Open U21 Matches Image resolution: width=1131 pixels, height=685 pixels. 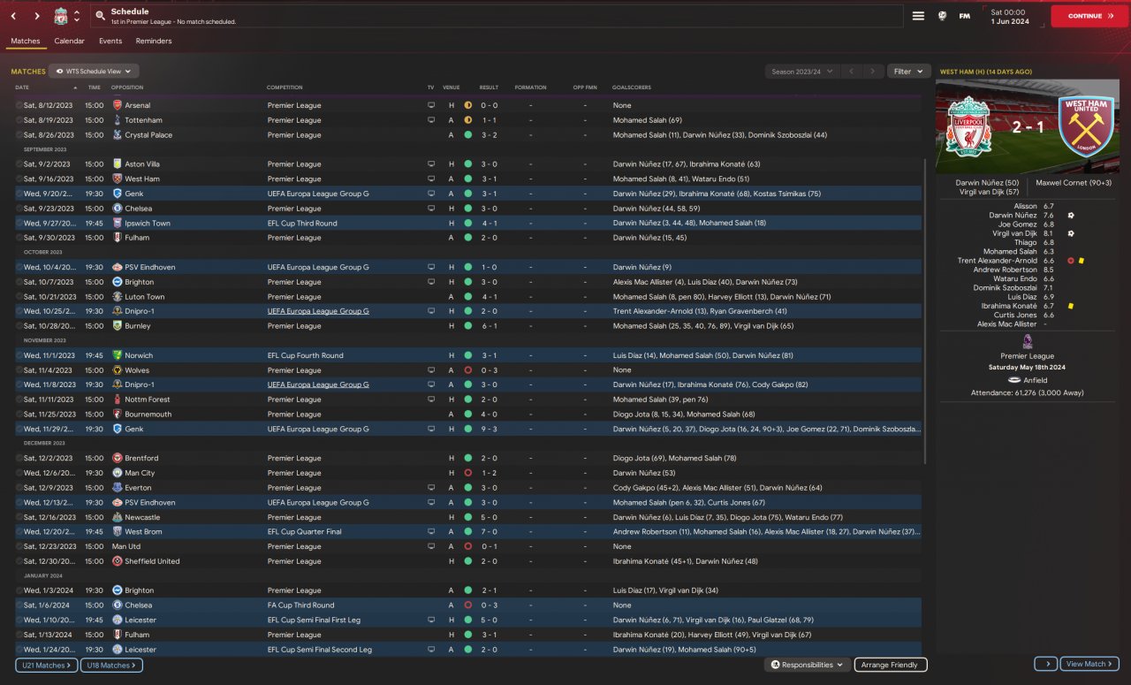(46, 665)
